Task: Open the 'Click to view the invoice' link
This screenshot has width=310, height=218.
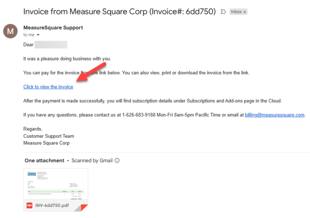Action: [x=48, y=87]
